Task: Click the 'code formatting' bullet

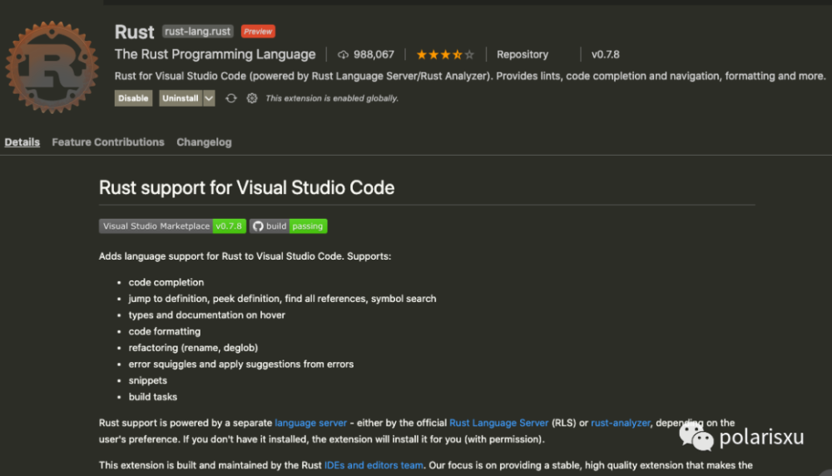Action: pyautogui.click(x=165, y=332)
